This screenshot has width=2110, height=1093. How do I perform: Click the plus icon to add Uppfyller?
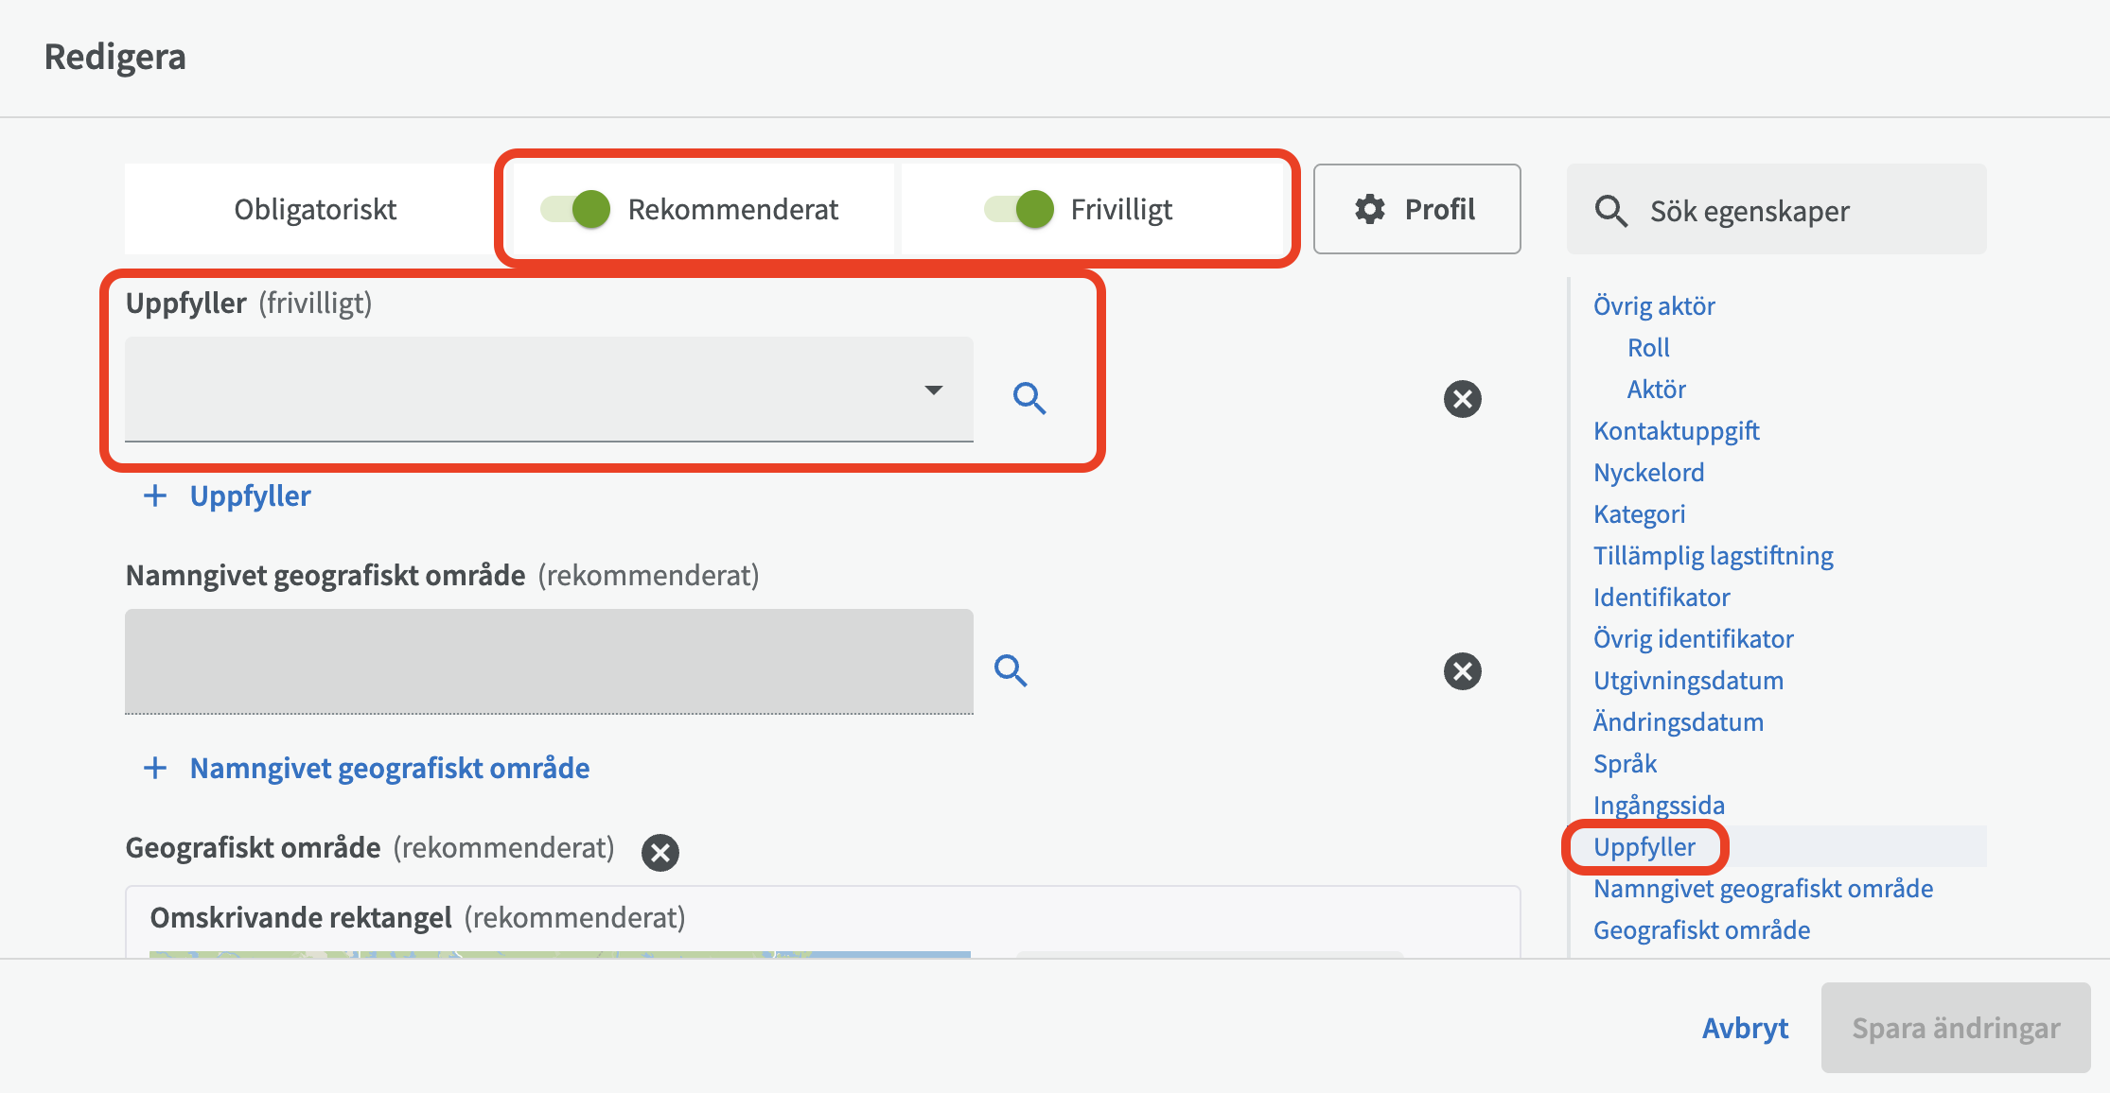[x=155, y=495]
